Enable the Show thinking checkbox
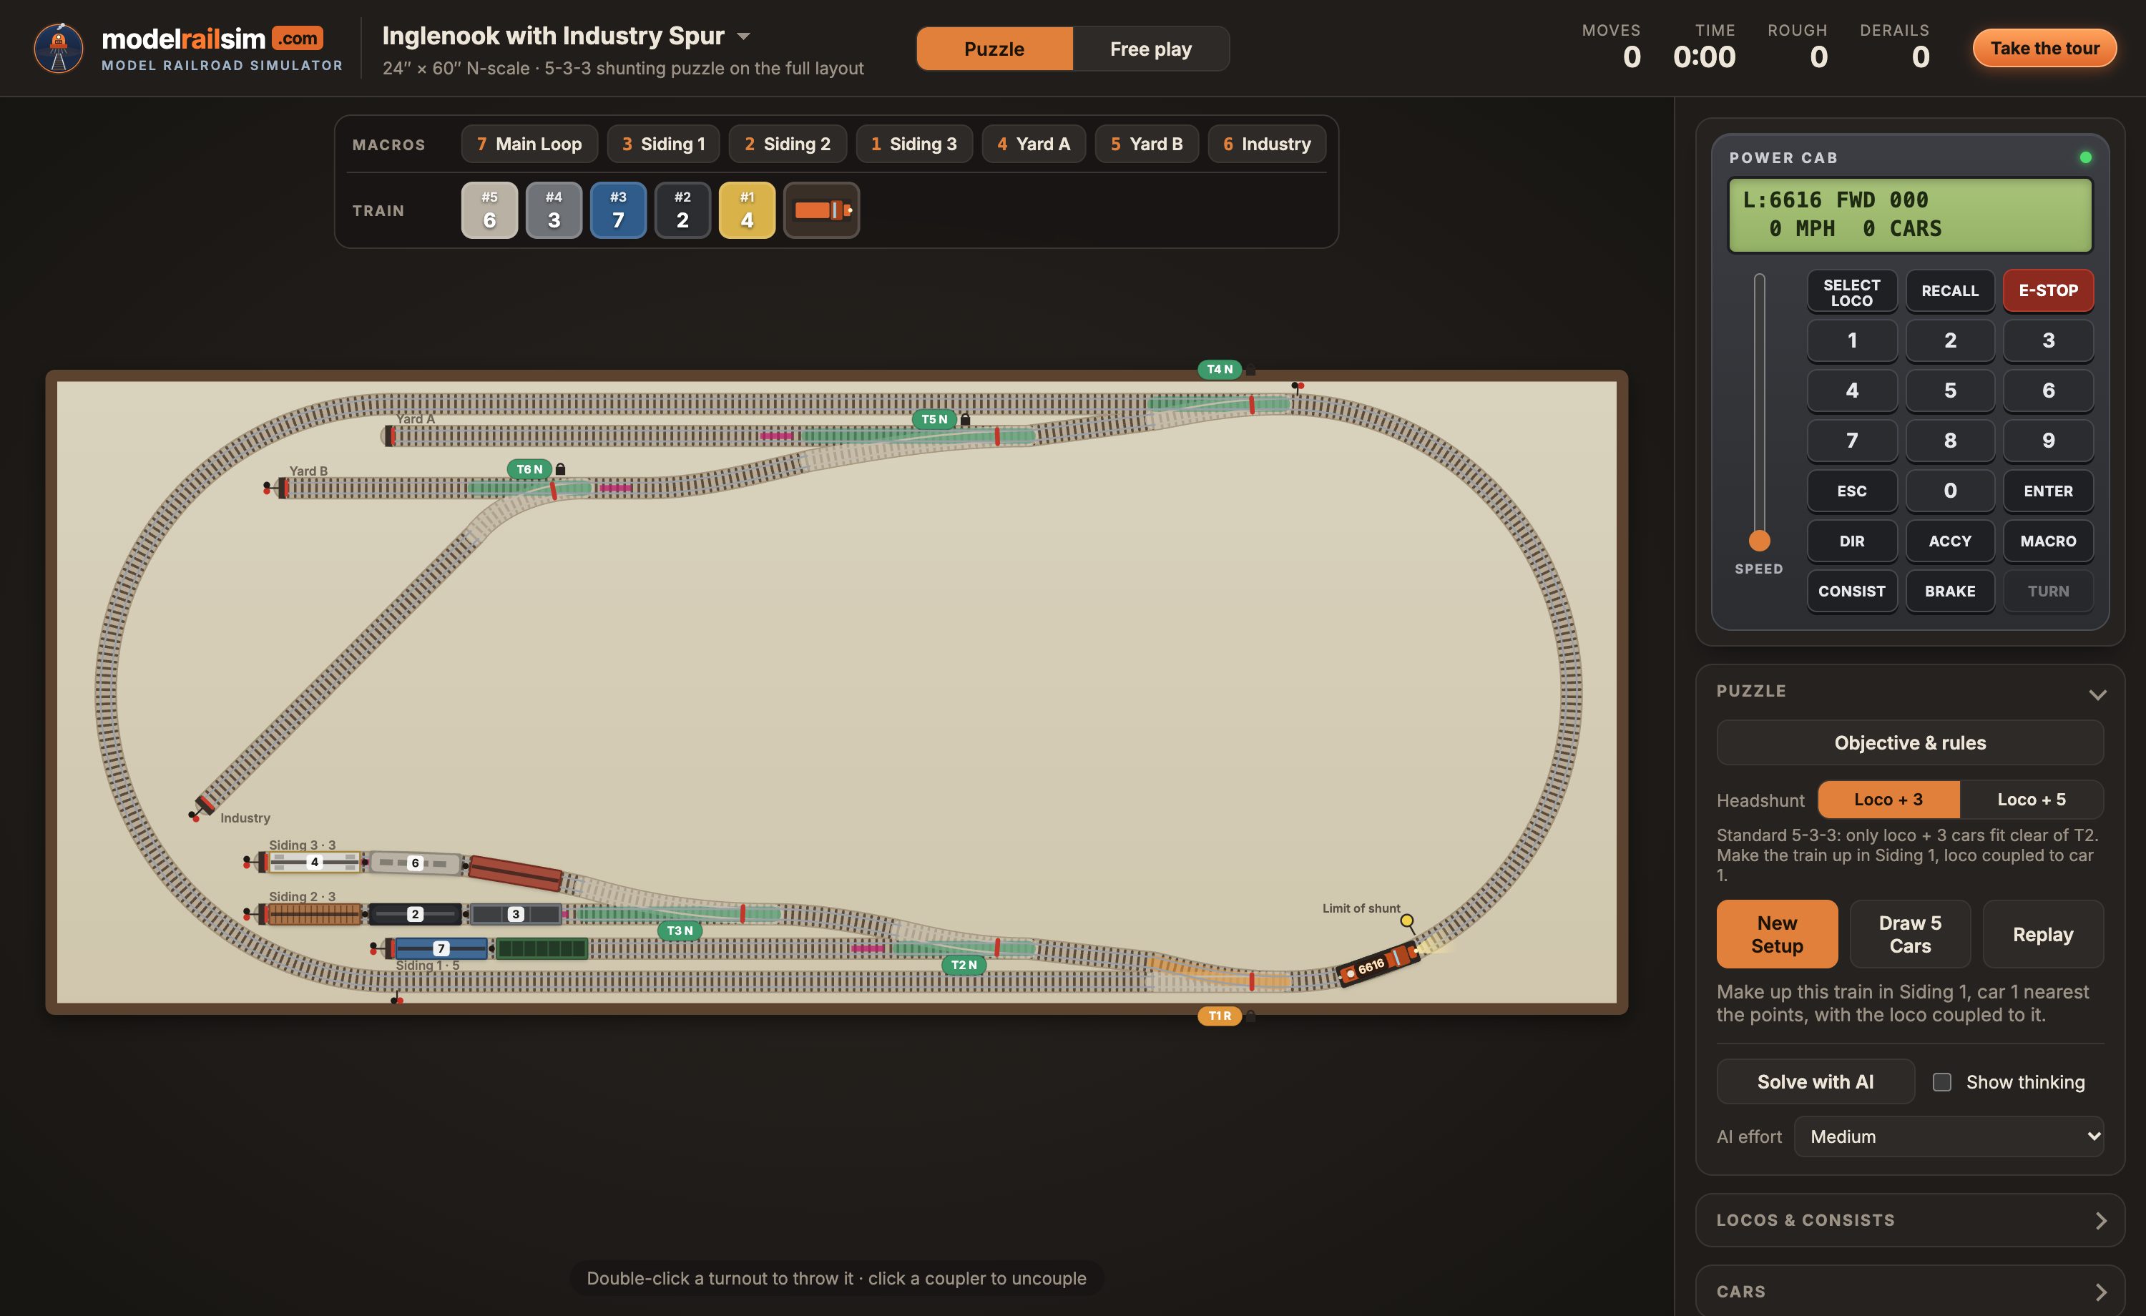The width and height of the screenshot is (2146, 1316). (x=1942, y=1081)
